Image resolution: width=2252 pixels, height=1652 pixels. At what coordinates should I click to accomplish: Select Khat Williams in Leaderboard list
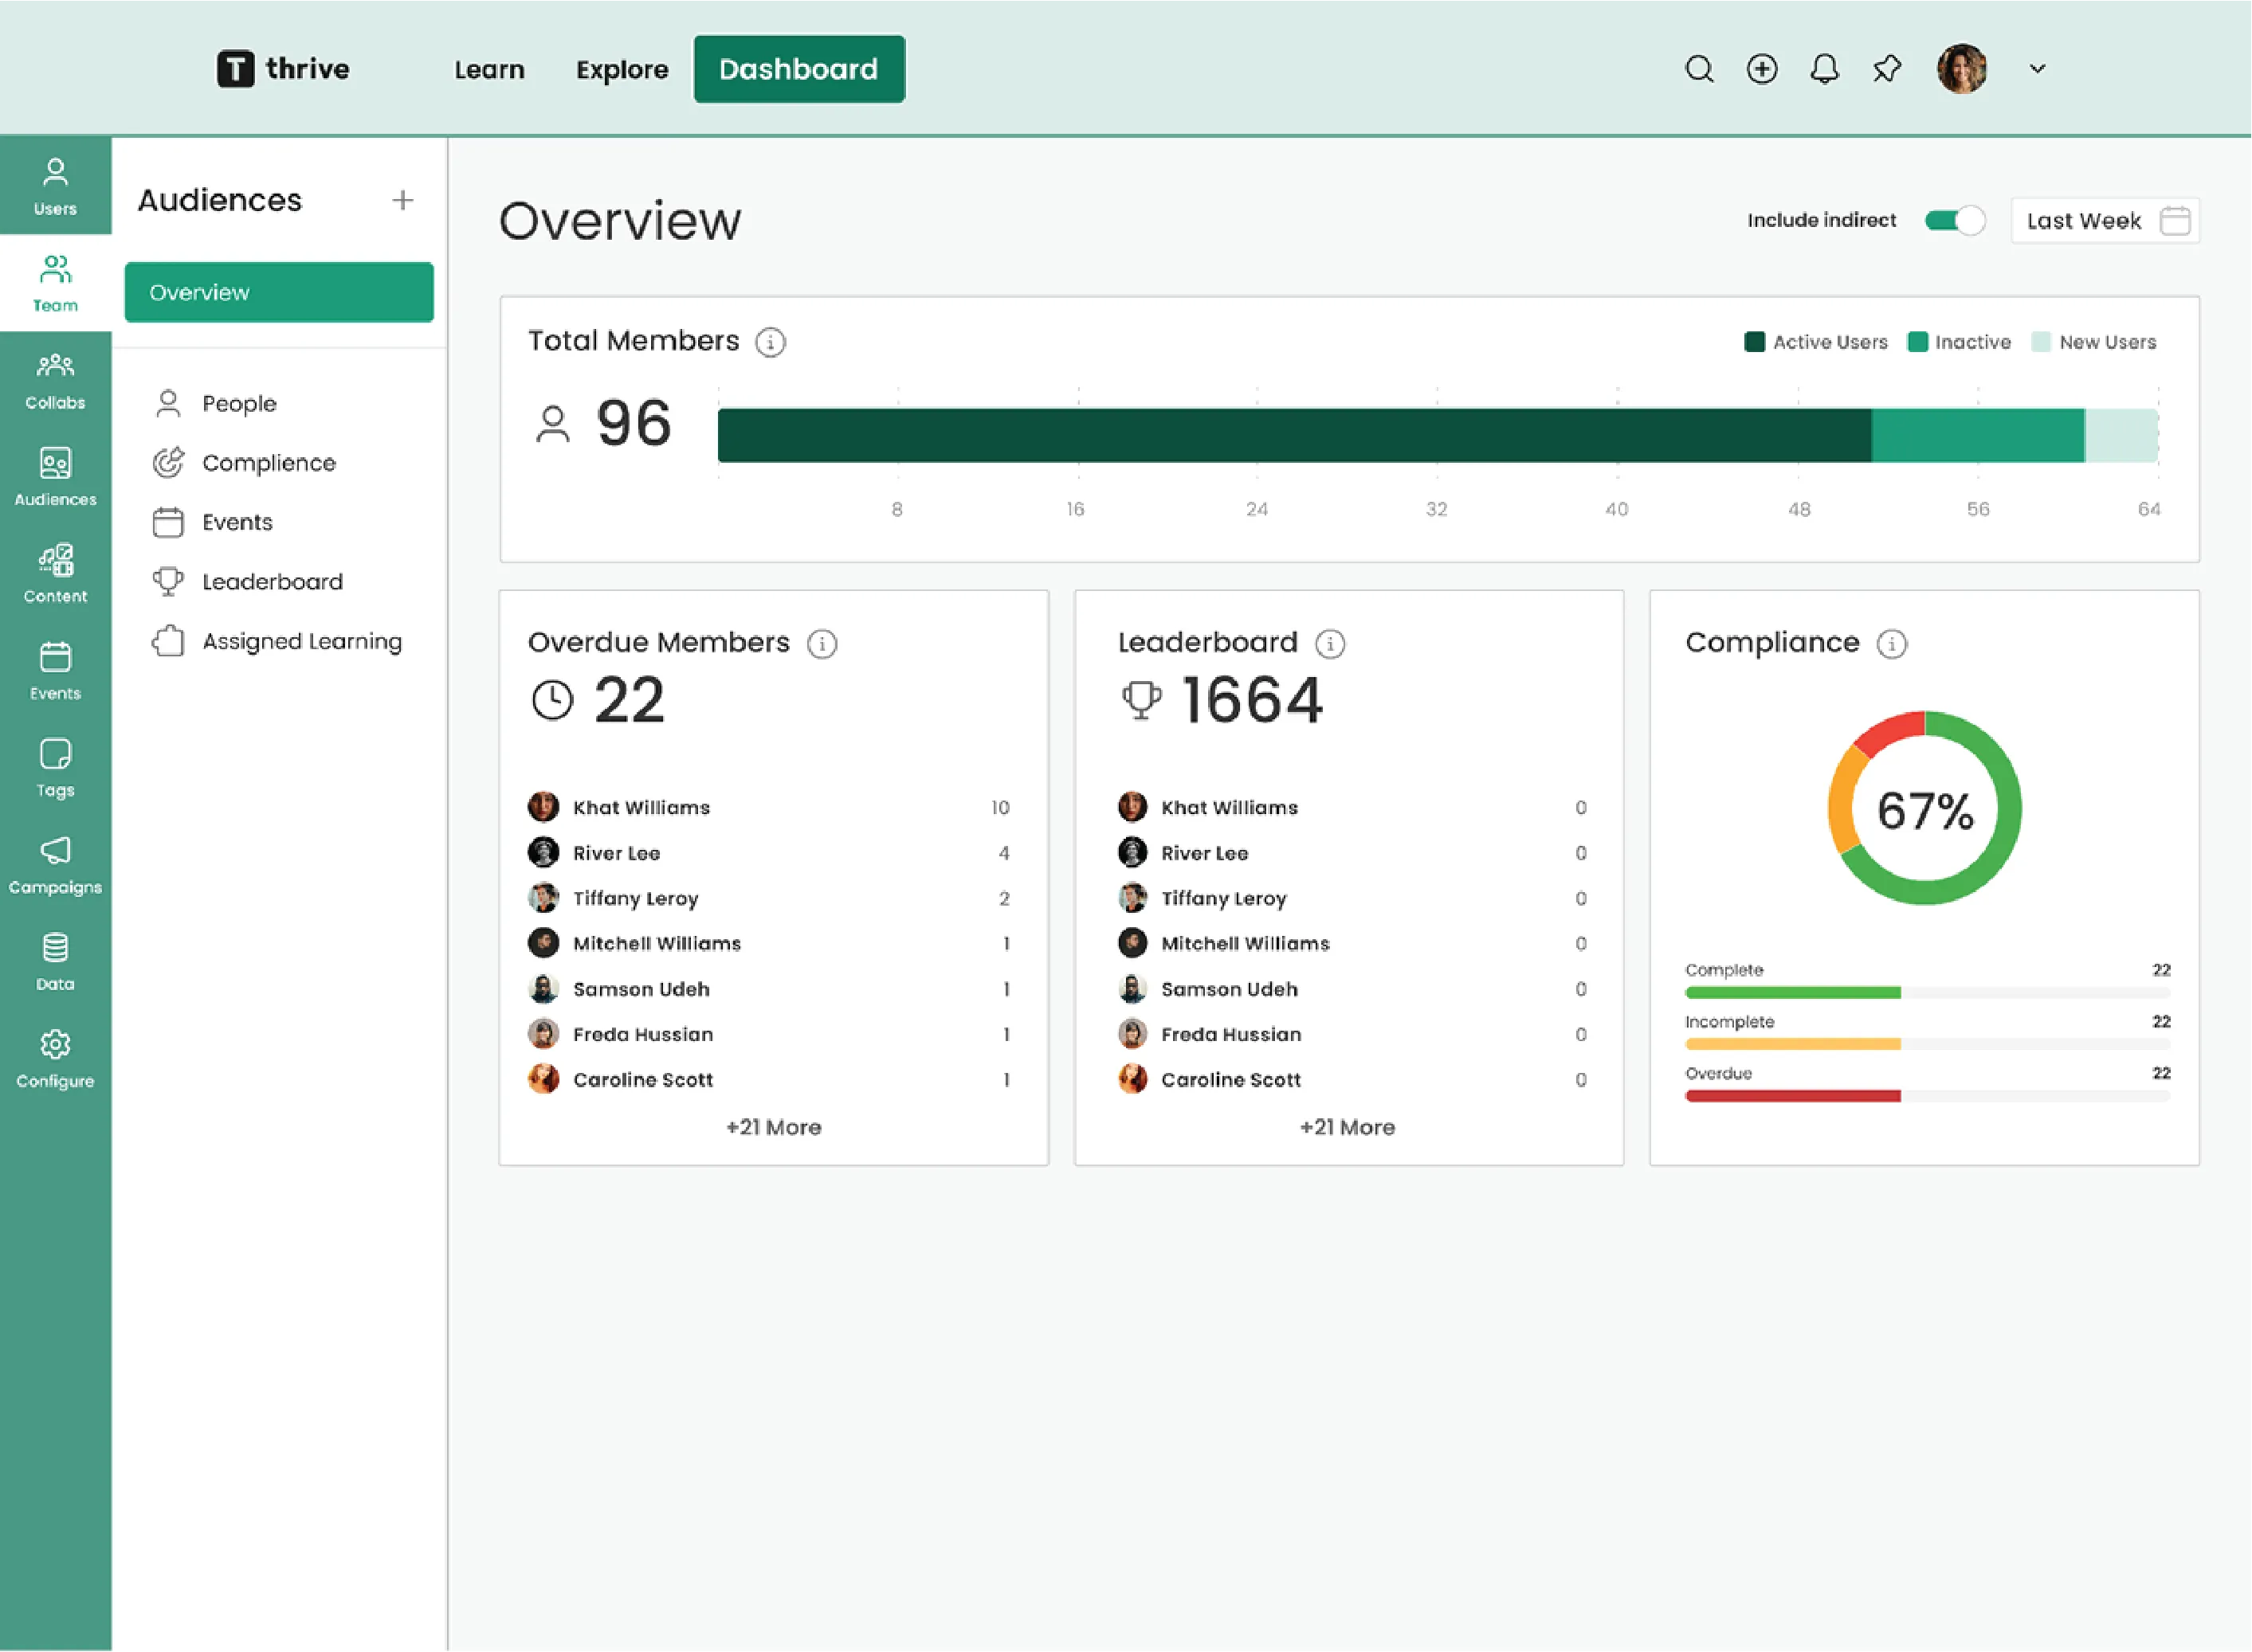1352,807
